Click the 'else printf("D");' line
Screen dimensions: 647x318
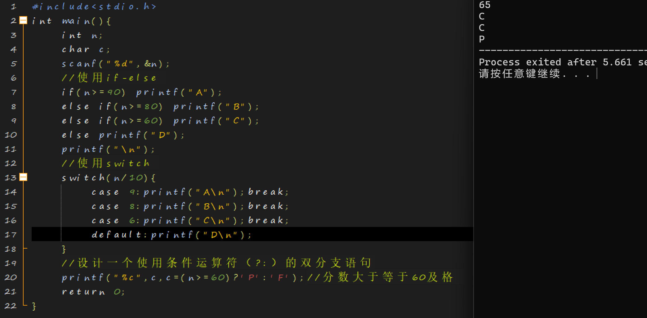(123, 135)
